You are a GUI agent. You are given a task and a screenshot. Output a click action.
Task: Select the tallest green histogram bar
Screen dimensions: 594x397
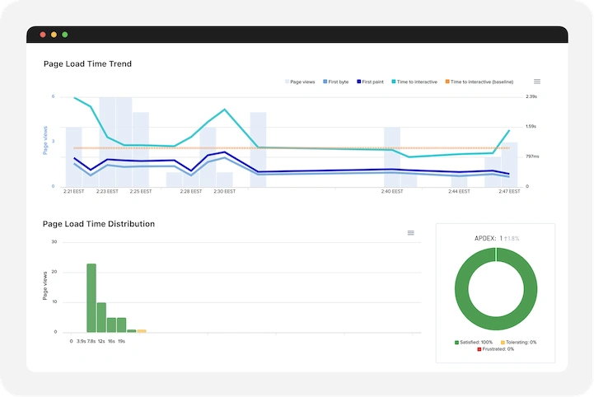[x=91, y=297]
